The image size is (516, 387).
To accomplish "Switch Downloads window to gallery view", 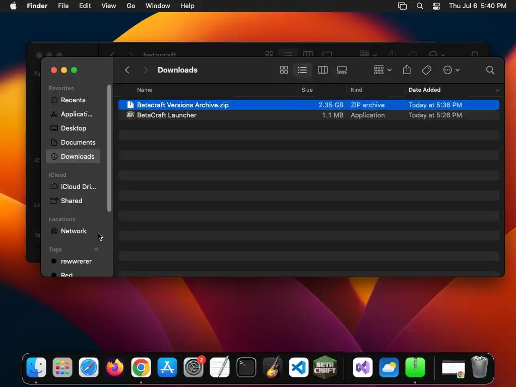I will click(342, 70).
